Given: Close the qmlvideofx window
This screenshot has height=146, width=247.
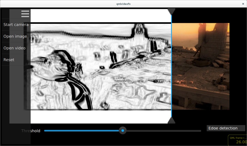Looking at the screenshot, I should pos(243,4).
